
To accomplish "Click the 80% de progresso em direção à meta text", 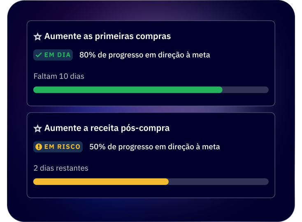I will coord(144,55).
